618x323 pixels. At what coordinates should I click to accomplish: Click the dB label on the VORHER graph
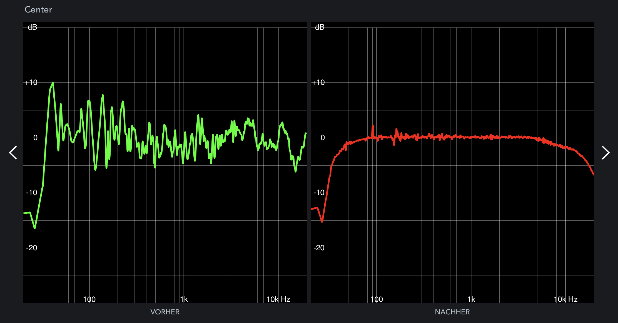pyautogui.click(x=32, y=27)
